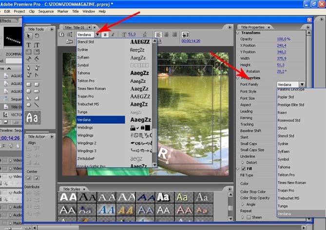Open Font Family dropdown in Title Properties

coord(302,85)
